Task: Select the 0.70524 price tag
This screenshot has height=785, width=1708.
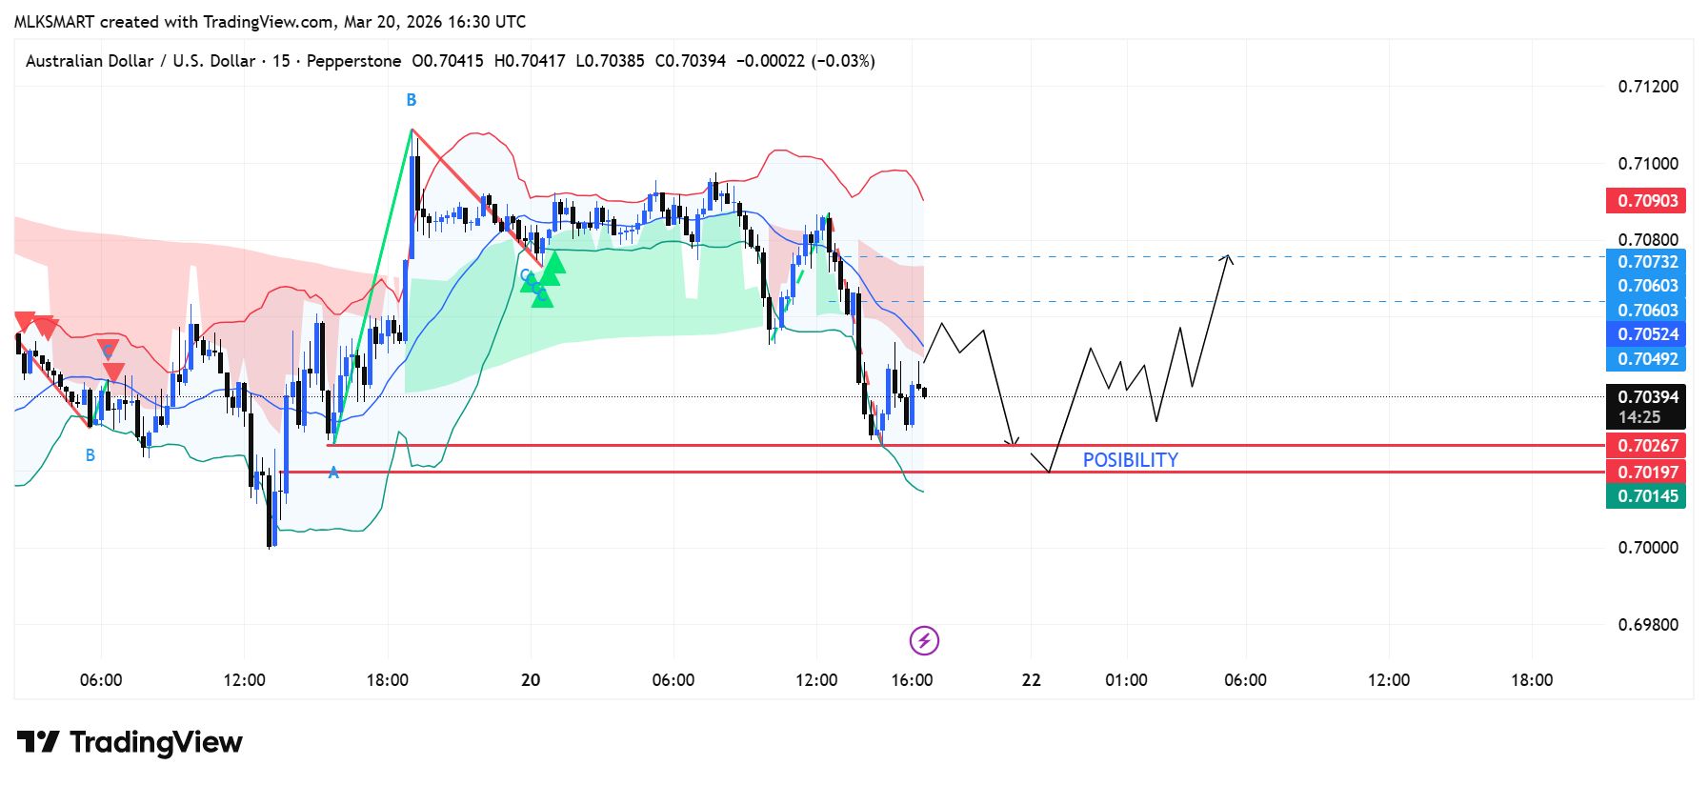Action: click(x=1646, y=334)
